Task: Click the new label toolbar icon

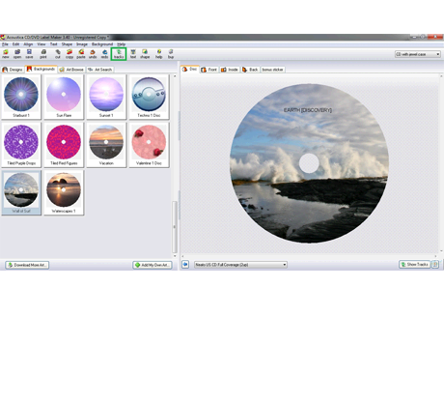Action: (6, 54)
